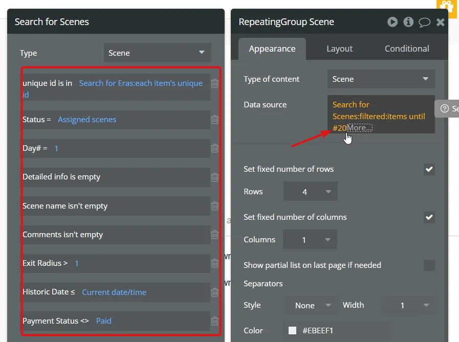459x342 pixels.
Task: Click the Data source expression field
Action: point(381,115)
